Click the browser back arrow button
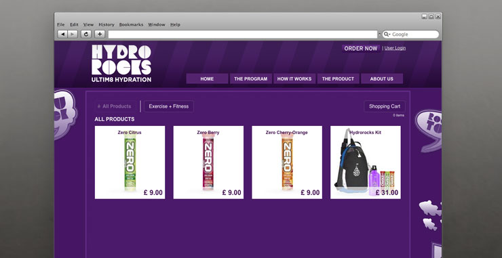 click(62, 35)
